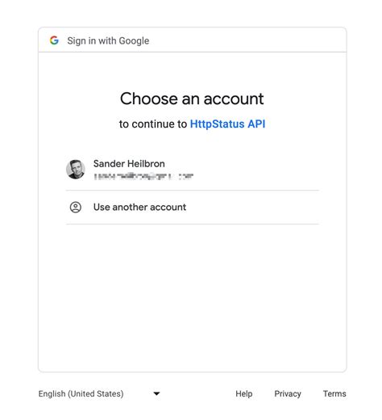Click the generic person icon for another account
Screen dimensions: 382x420
(x=76, y=207)
